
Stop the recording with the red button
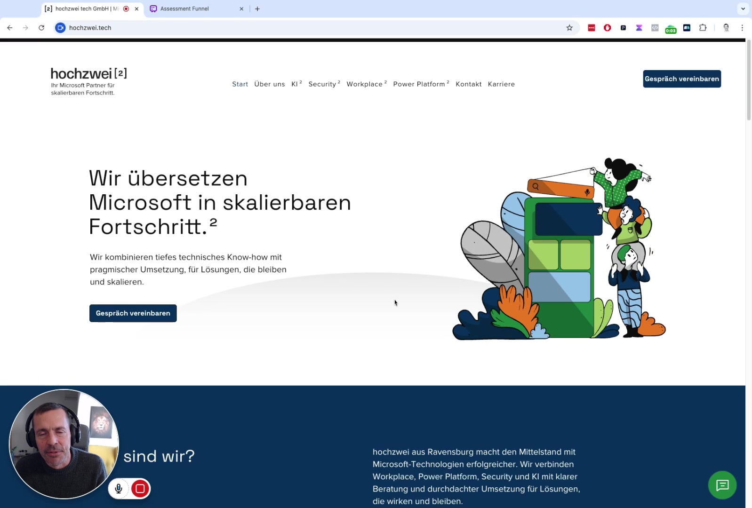click(x=140, y=489)
